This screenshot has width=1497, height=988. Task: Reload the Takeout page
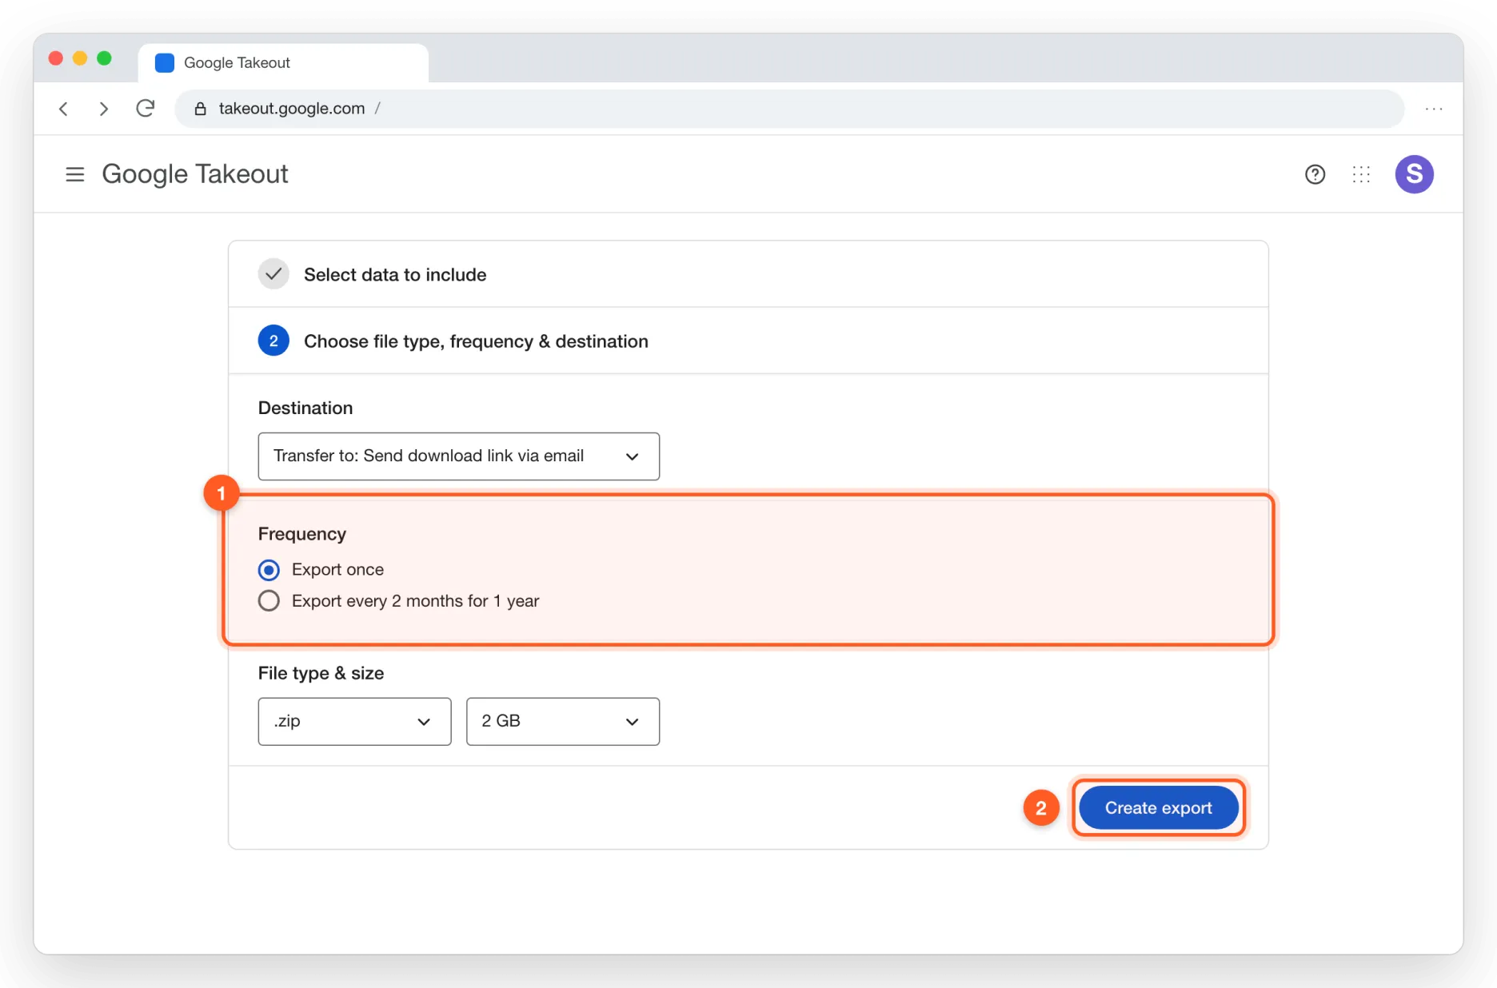[x=145, y=108]
